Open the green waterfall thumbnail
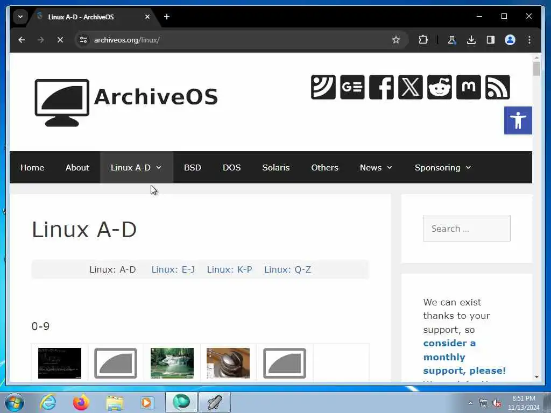 point(172,363)
